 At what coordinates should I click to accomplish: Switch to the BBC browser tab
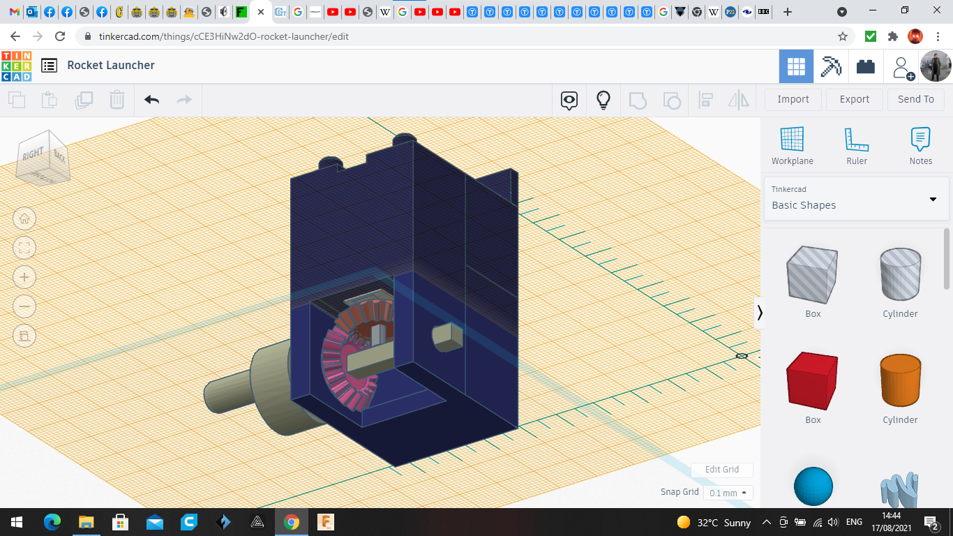[x=764, y=12]
